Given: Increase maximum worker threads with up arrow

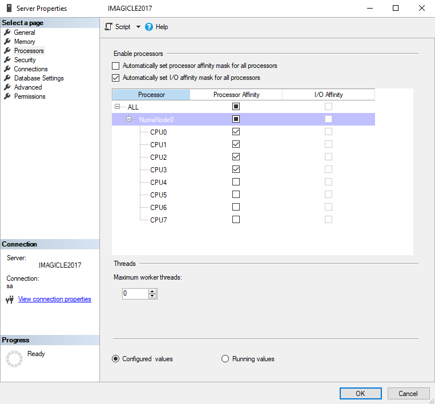Looking at the screenshot, I should pyautogui.click(x=152, y=291).
